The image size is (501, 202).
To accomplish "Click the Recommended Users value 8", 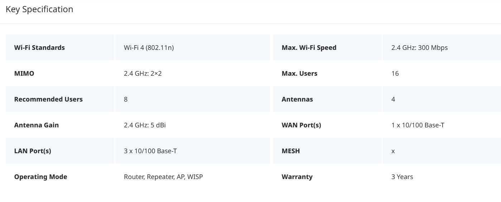I will [126, 99].
